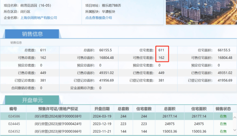Click 在售 status in the 024352 row

click(x=223, y=131)
